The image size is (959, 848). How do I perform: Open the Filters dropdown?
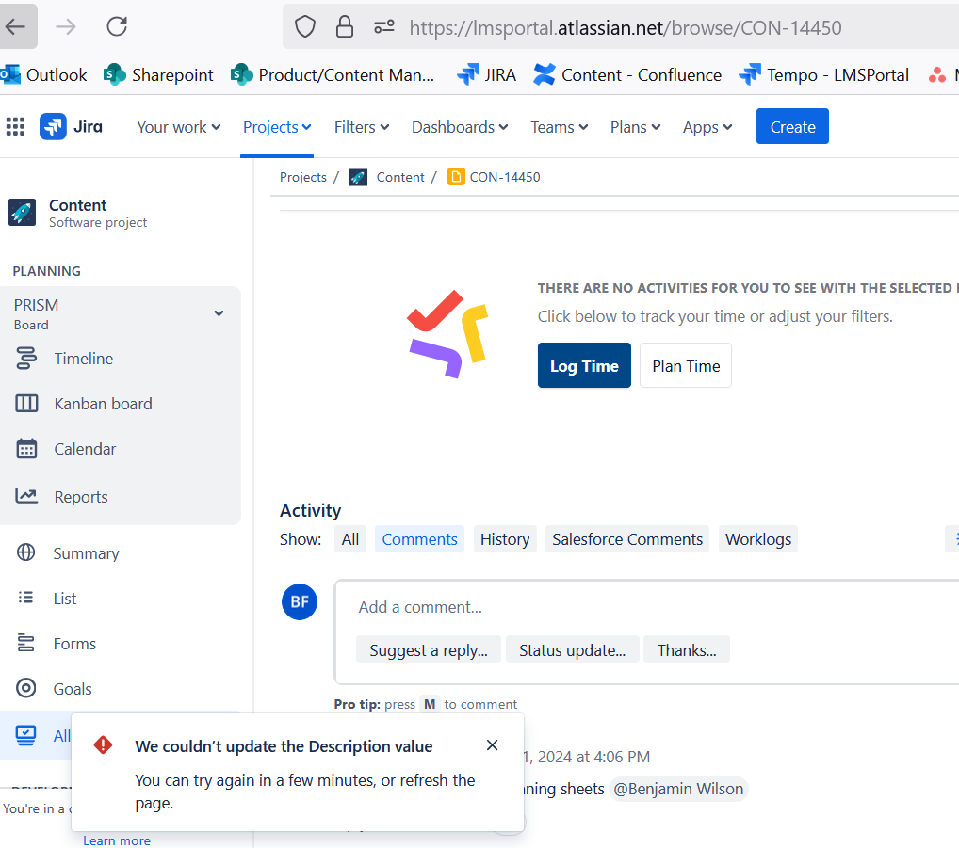click(362, 126)
